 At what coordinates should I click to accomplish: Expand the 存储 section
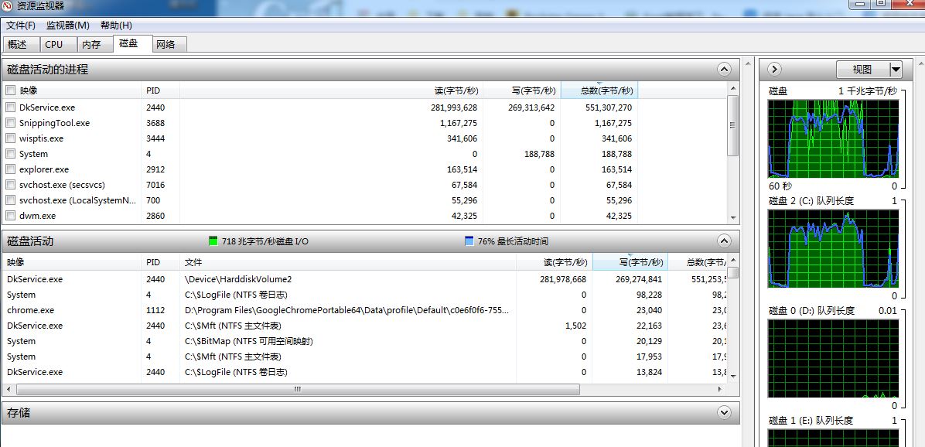click(x=724, y=413)
